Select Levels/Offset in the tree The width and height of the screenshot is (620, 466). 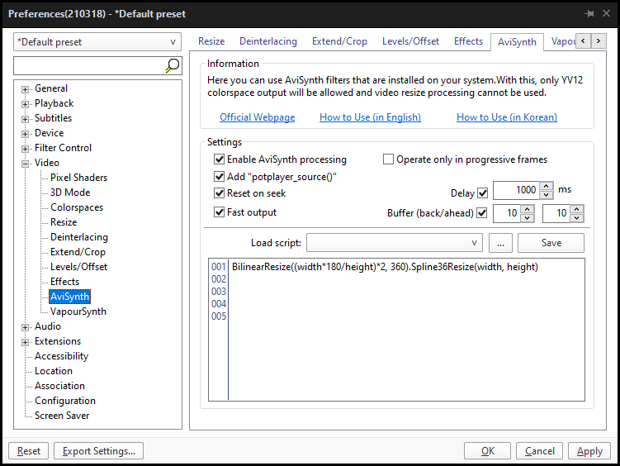[x=78, y=267]
